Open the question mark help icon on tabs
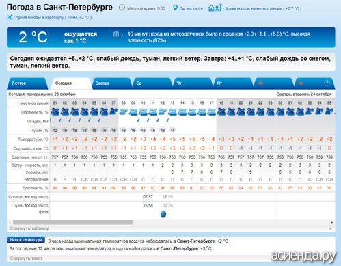Screen dimensions: 341x266 pos(327,83)
